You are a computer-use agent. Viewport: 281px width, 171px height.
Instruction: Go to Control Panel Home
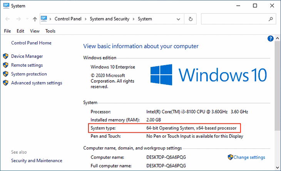31,43
